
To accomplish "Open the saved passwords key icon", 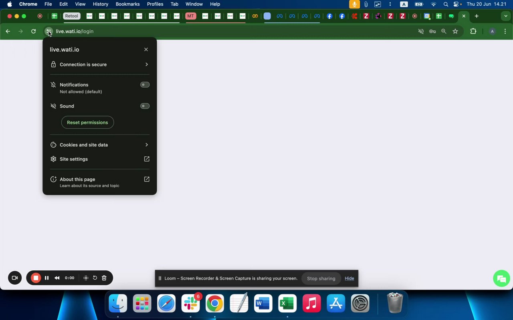I will pyautogui.click(x=432, y=31).
